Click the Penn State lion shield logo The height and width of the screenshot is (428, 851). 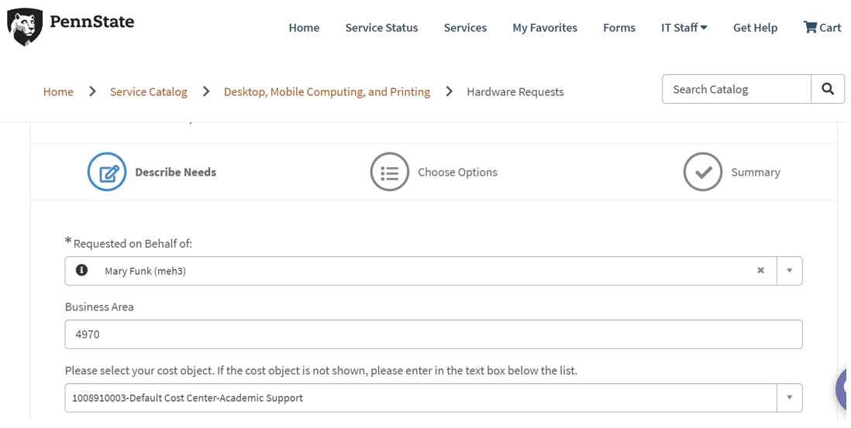coord(25,27)
